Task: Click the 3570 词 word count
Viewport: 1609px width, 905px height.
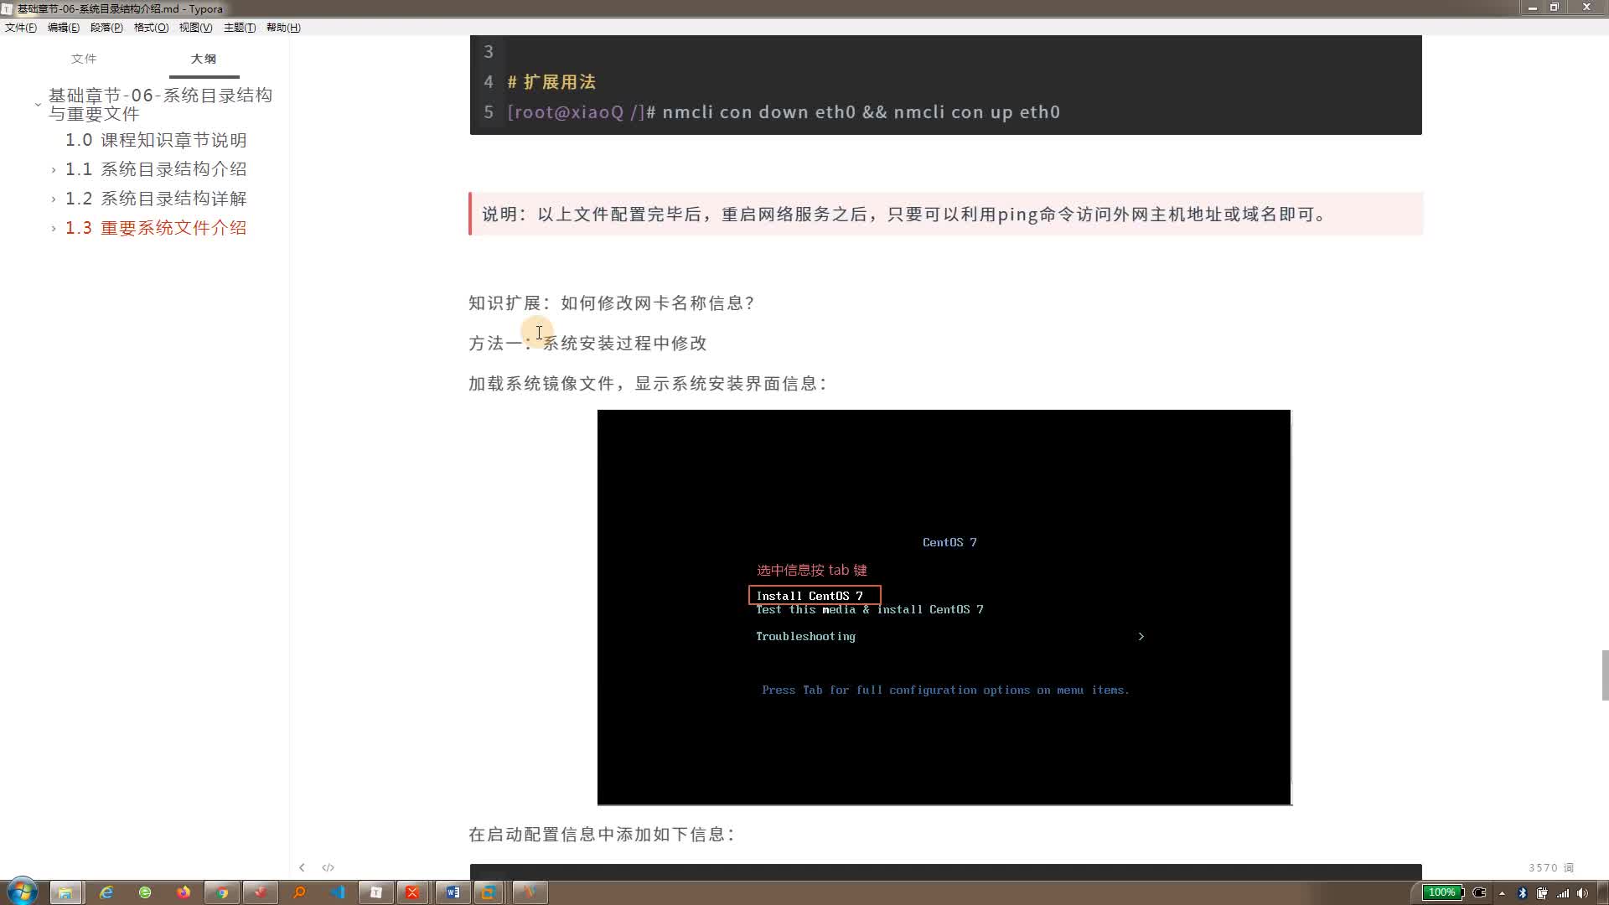Action: [1550, 868]
